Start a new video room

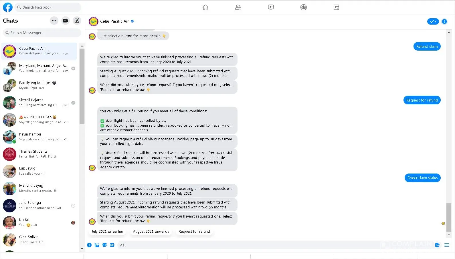[66, 21]
